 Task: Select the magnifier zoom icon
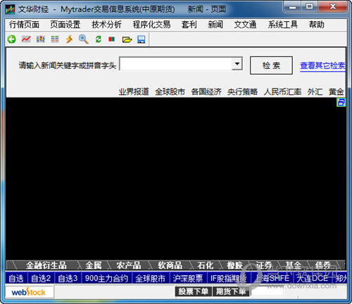[83, 39]
